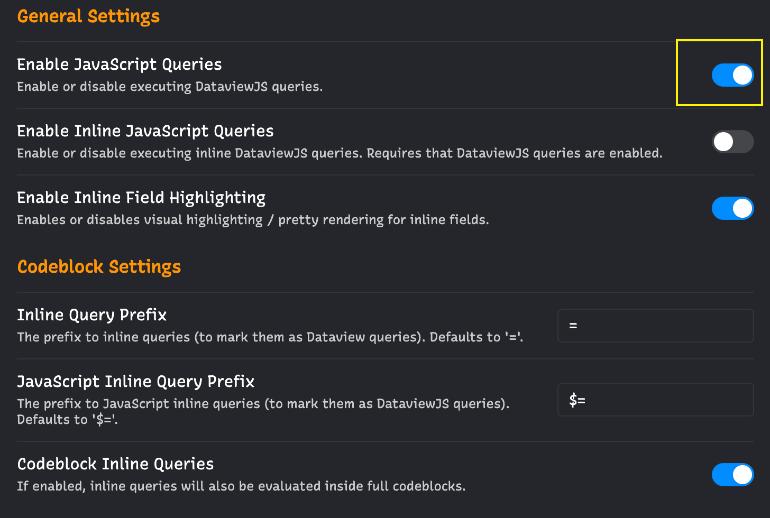
Task: Click the Codeblock Settings heading
Action: click(99, 267)
